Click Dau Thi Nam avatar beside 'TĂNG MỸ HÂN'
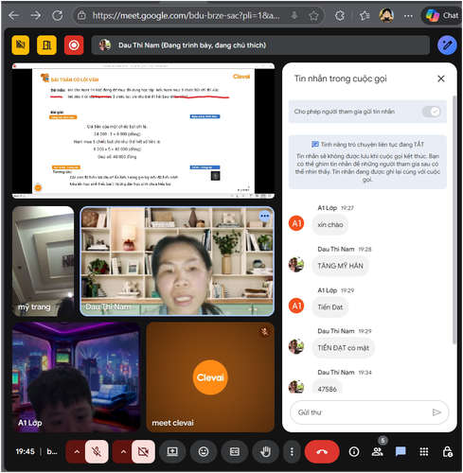 click(x=296, y=265)
